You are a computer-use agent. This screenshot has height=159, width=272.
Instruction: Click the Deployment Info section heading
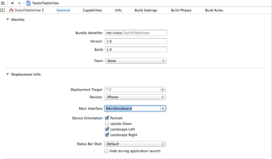pyautogui.click(x=26, y=74)
